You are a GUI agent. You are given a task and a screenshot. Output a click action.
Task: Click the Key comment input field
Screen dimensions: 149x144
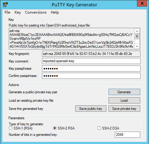tap(91, 61)
